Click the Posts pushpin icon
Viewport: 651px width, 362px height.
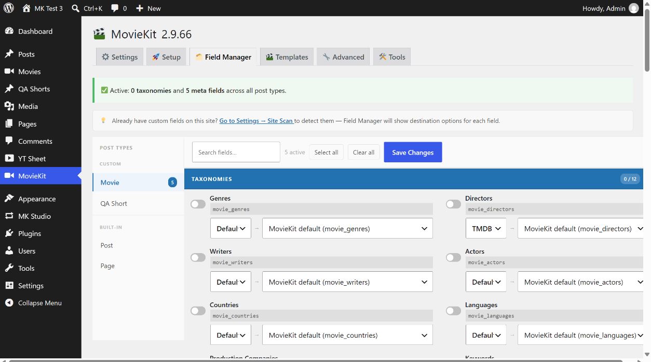click(x=9, y=54)
